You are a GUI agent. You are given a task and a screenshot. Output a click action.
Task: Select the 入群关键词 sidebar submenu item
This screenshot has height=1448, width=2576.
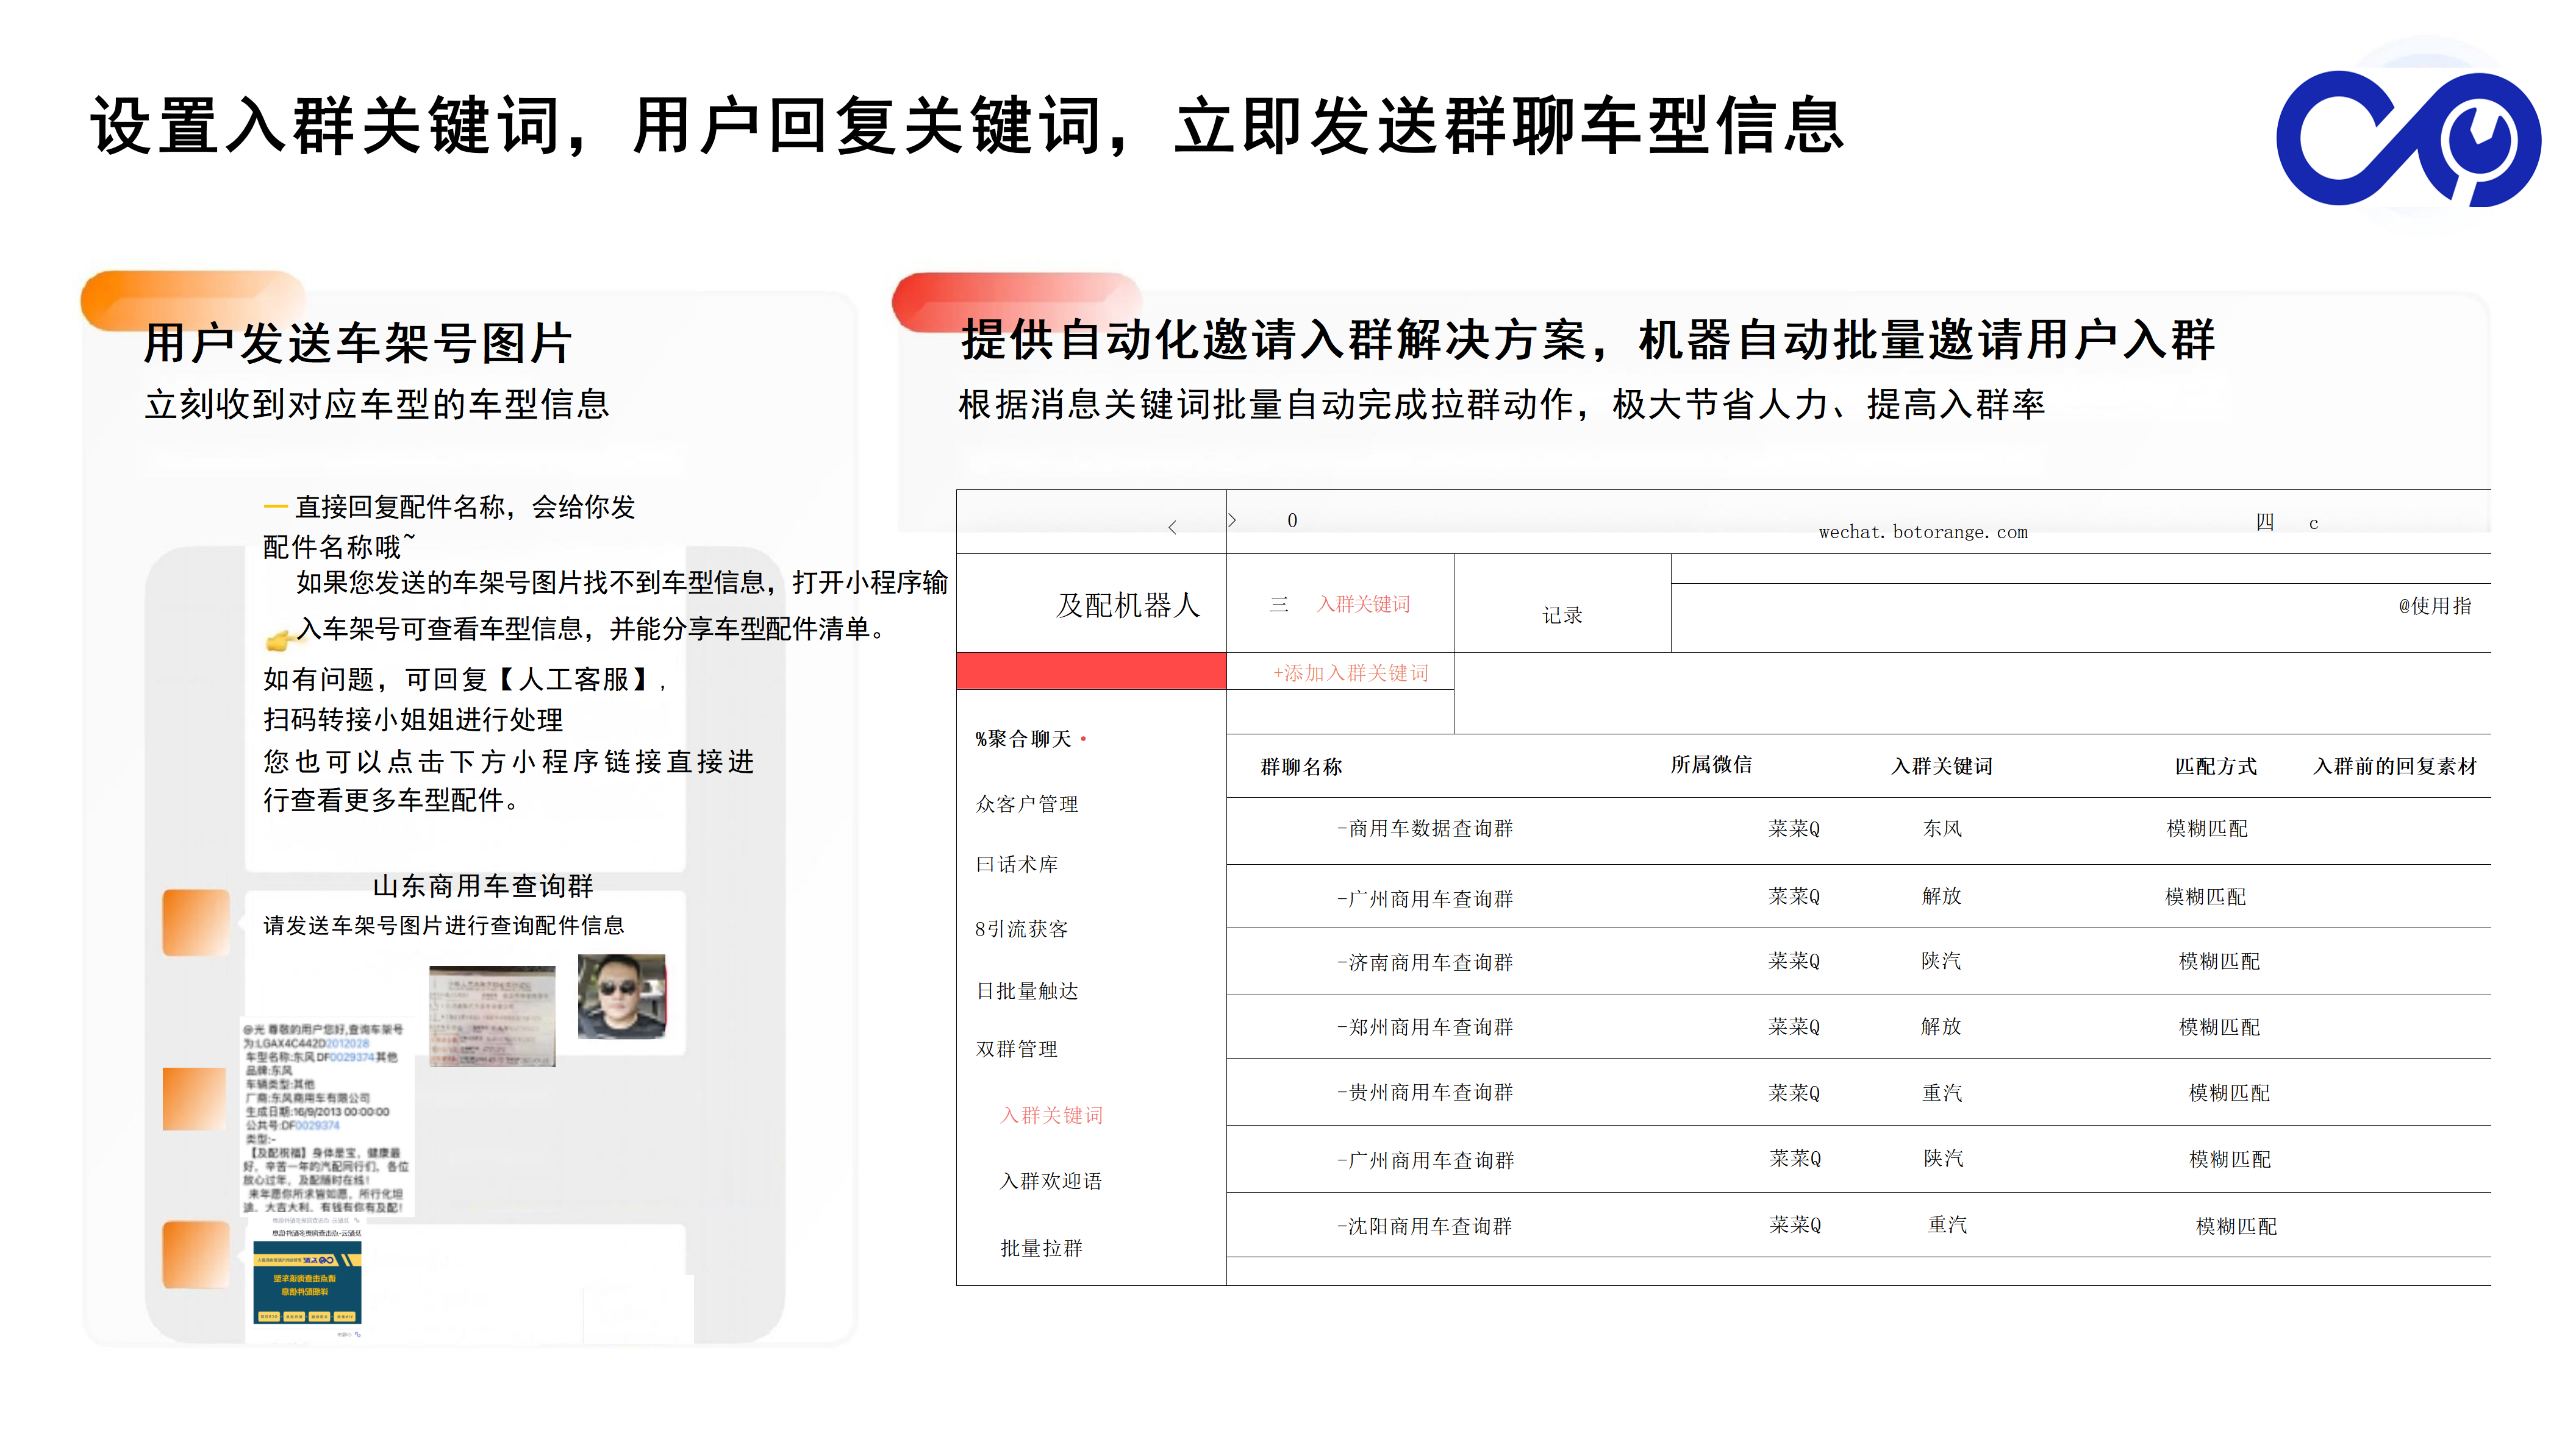click(x=1051, y=1115)
